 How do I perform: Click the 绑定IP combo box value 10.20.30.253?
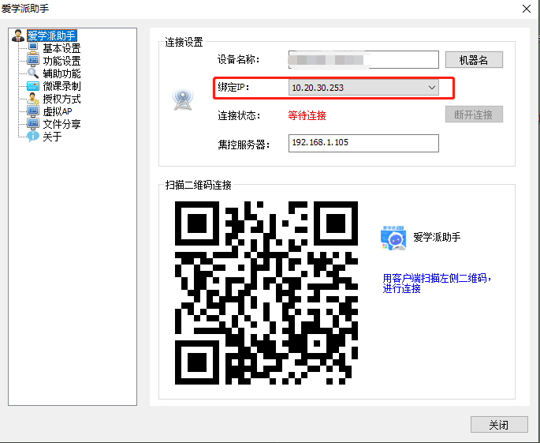coord(363,88)
